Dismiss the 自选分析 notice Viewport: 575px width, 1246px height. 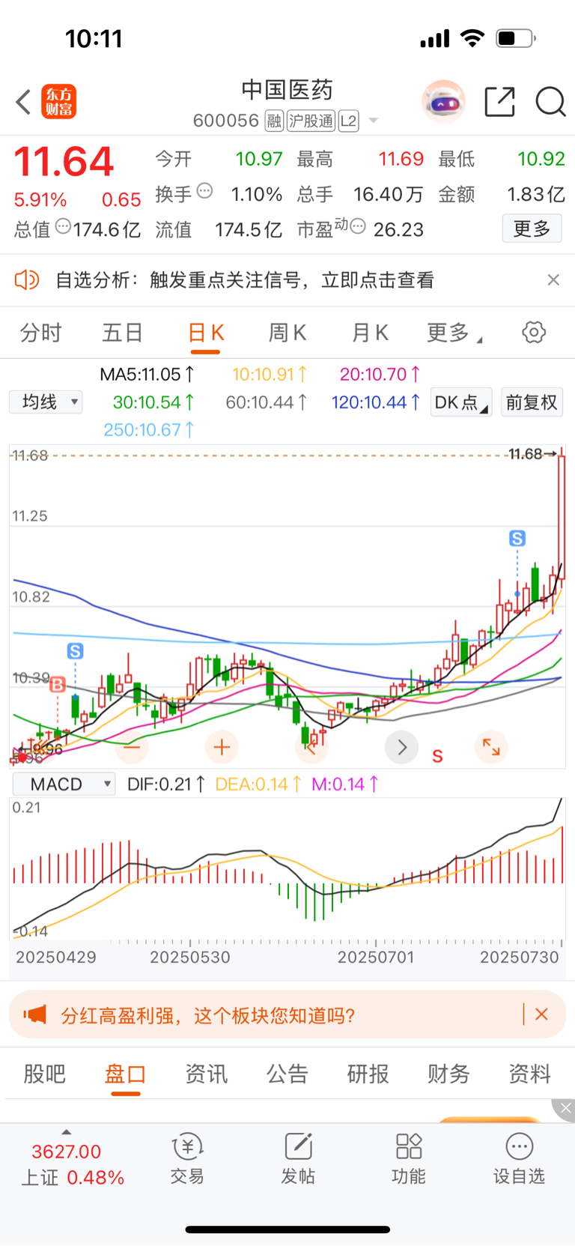pos(553,279)
